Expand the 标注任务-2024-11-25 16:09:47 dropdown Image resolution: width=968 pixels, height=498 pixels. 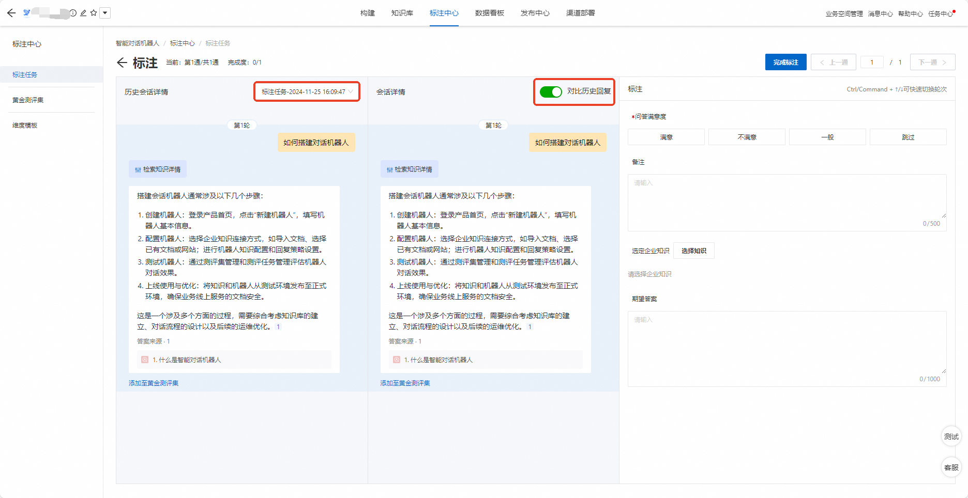pos(307,91)
